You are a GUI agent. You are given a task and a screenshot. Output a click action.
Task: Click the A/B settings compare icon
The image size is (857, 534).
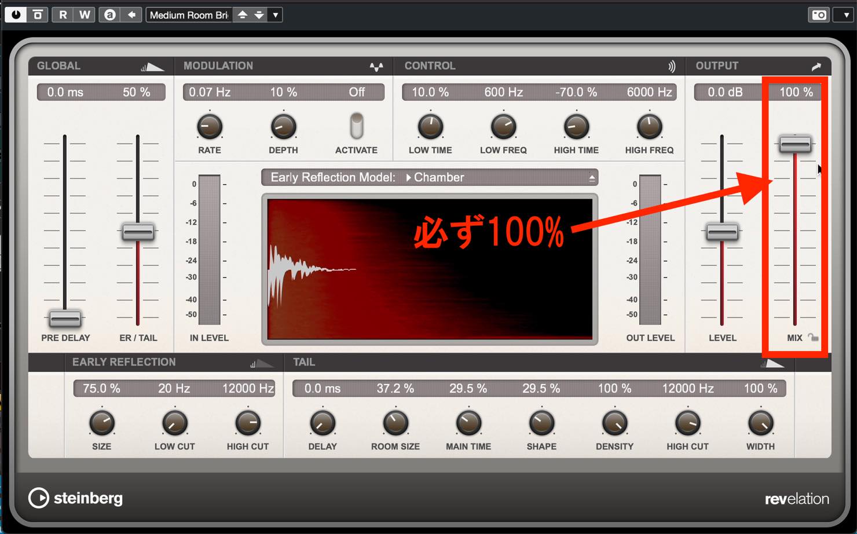click(x=109, y=14)
